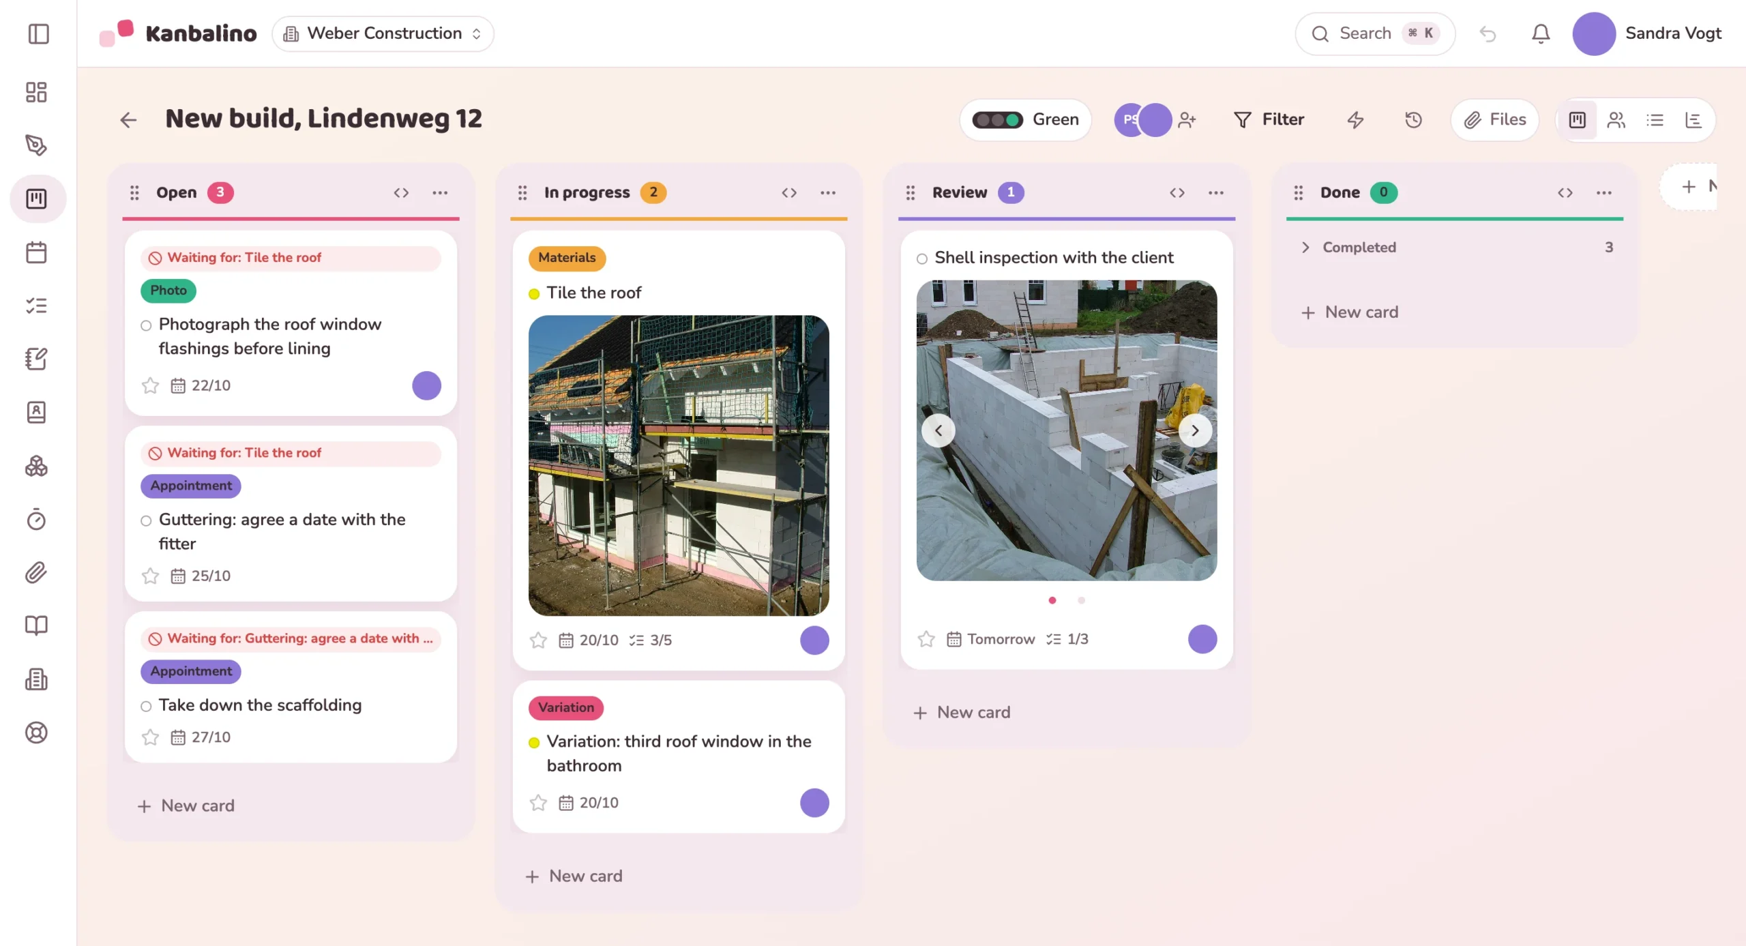This screenshot has height=946, width=1746.
Task: Open the Weber Construction workspace dropdown
Action: pyautogui.click(x=383, y=33)
